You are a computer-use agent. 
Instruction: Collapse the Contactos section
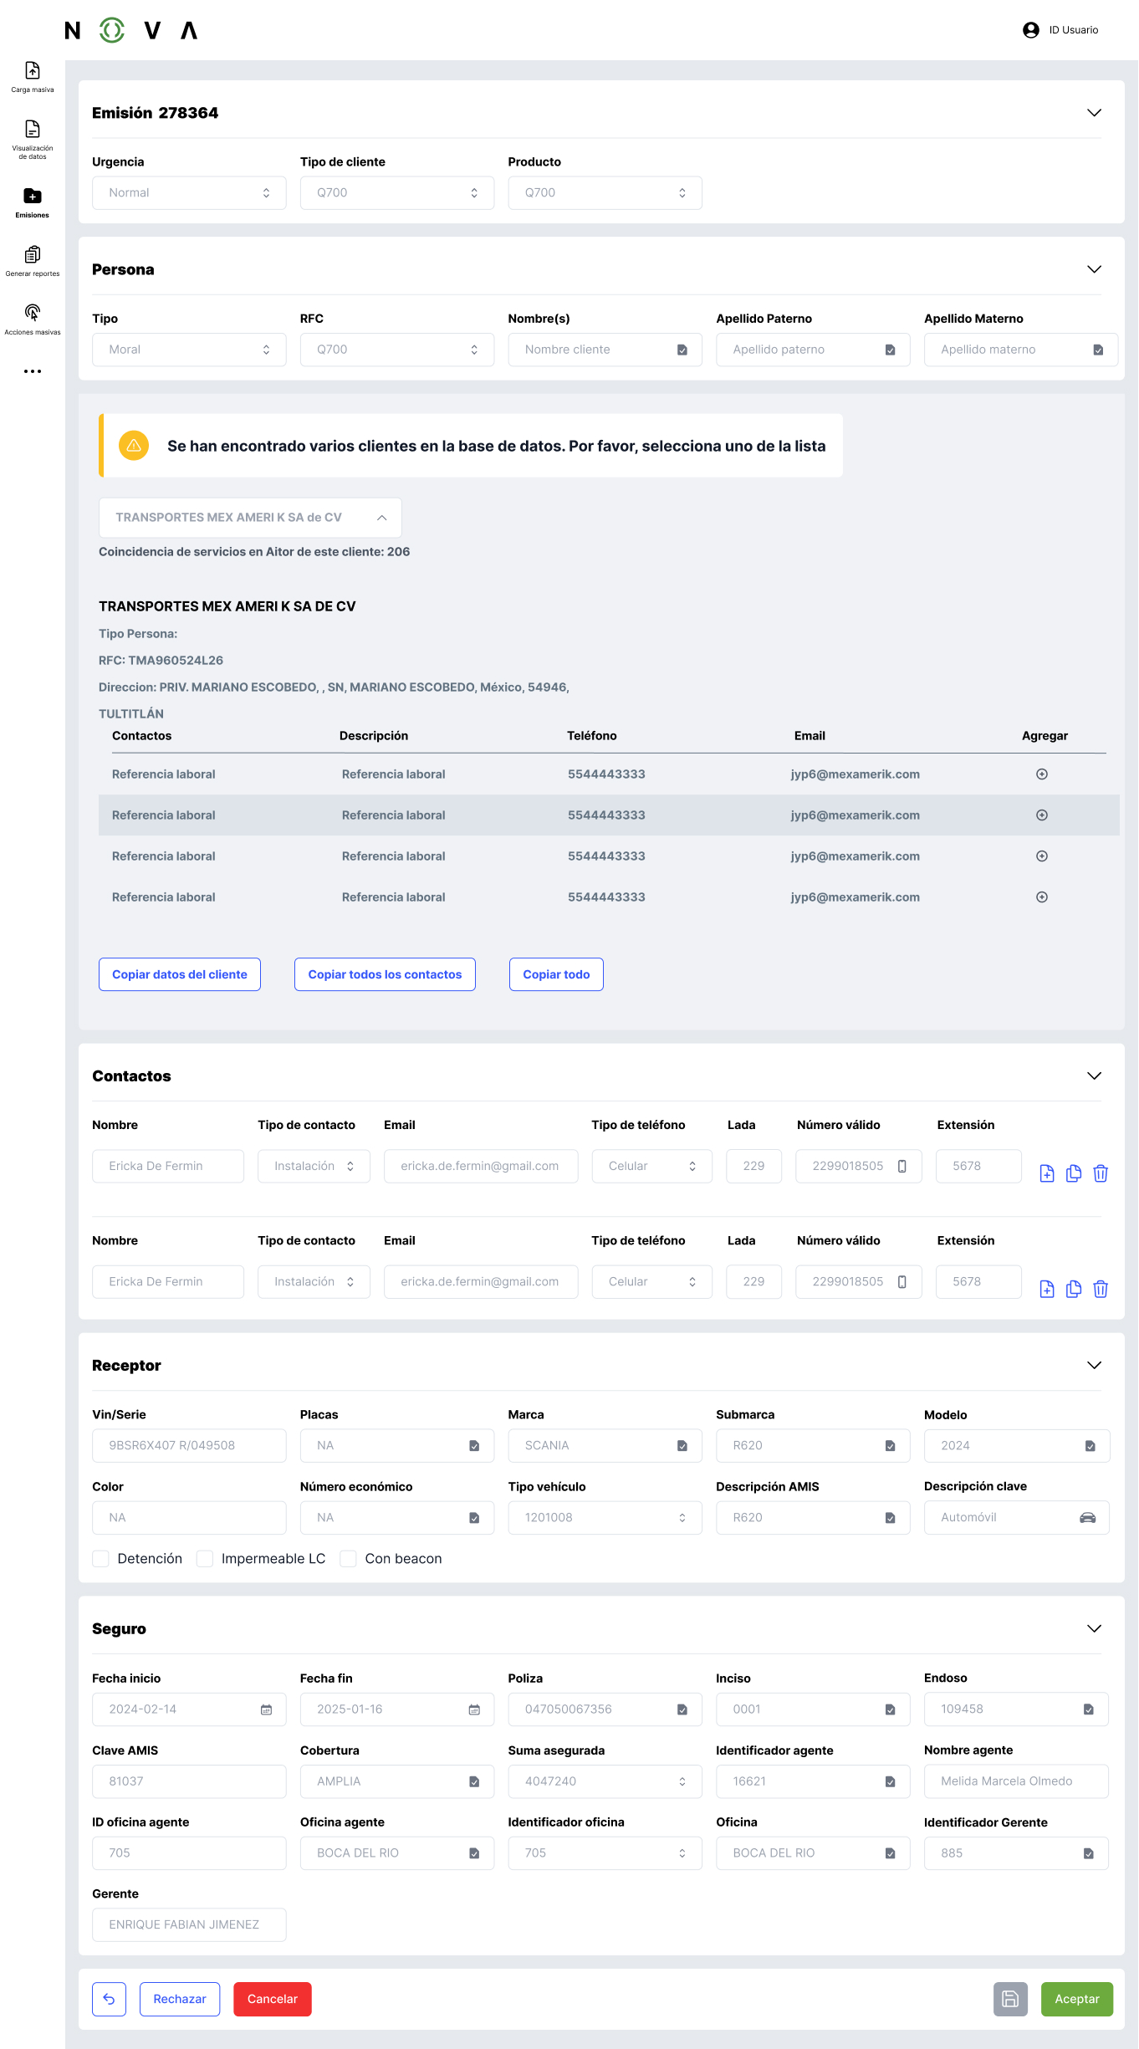pos(1094,1076)
